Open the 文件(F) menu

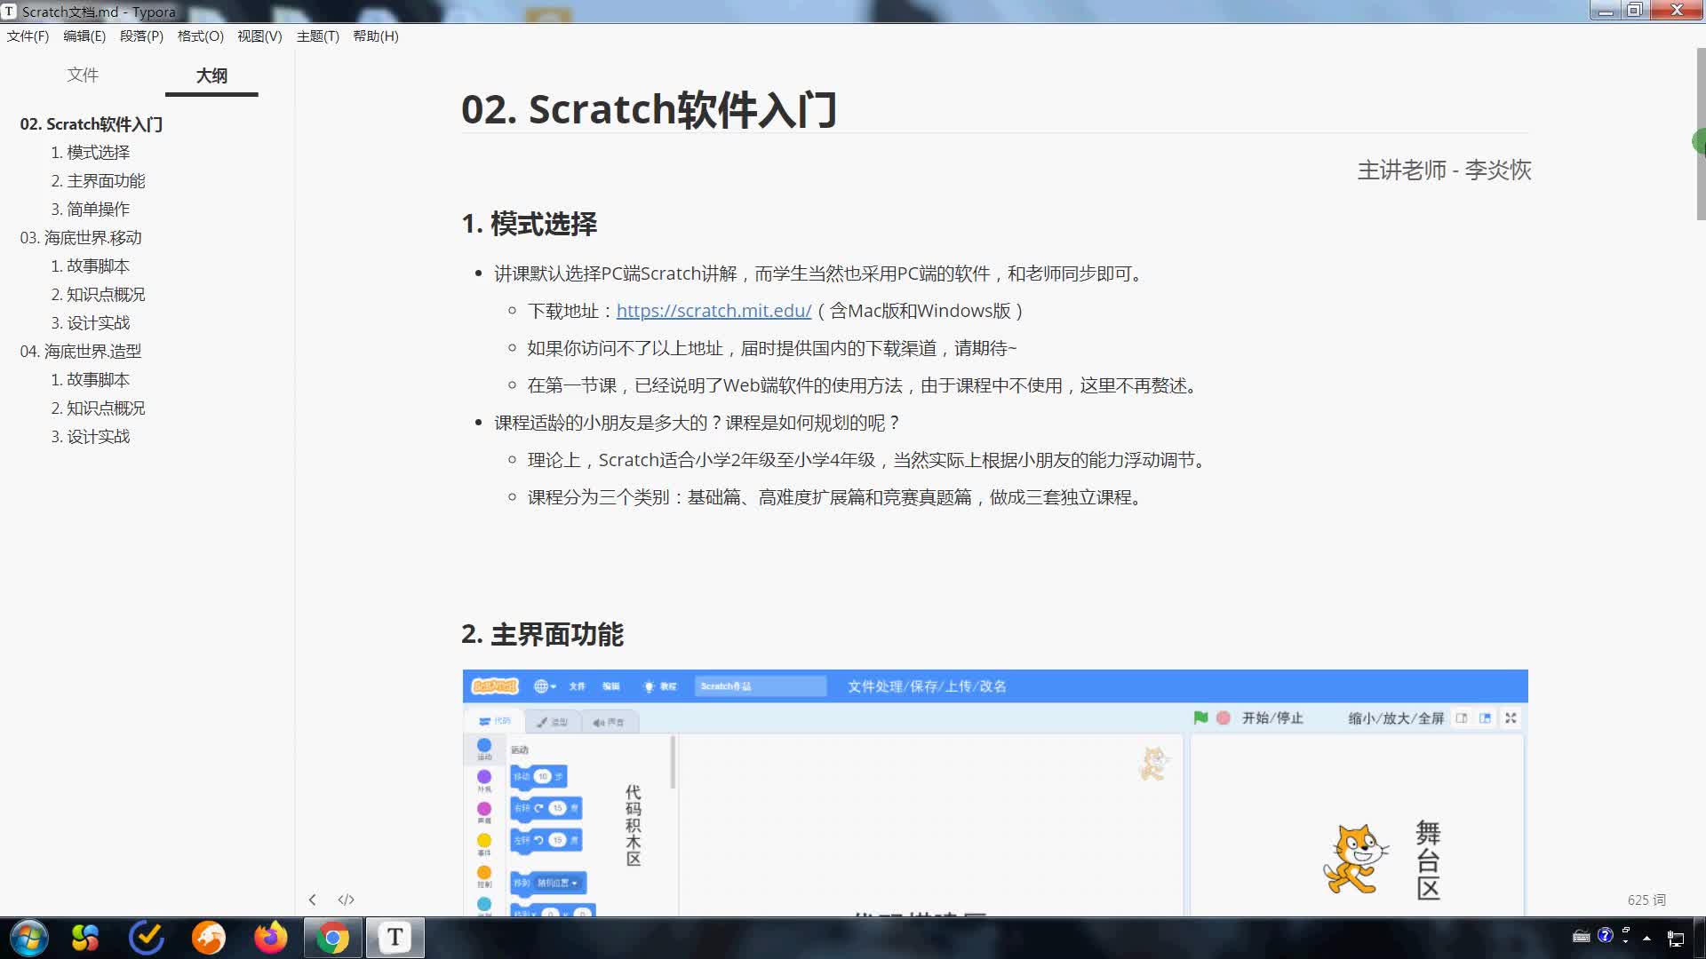tap(28, 36)
